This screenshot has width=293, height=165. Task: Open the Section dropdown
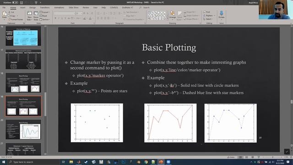coord(45,19)
